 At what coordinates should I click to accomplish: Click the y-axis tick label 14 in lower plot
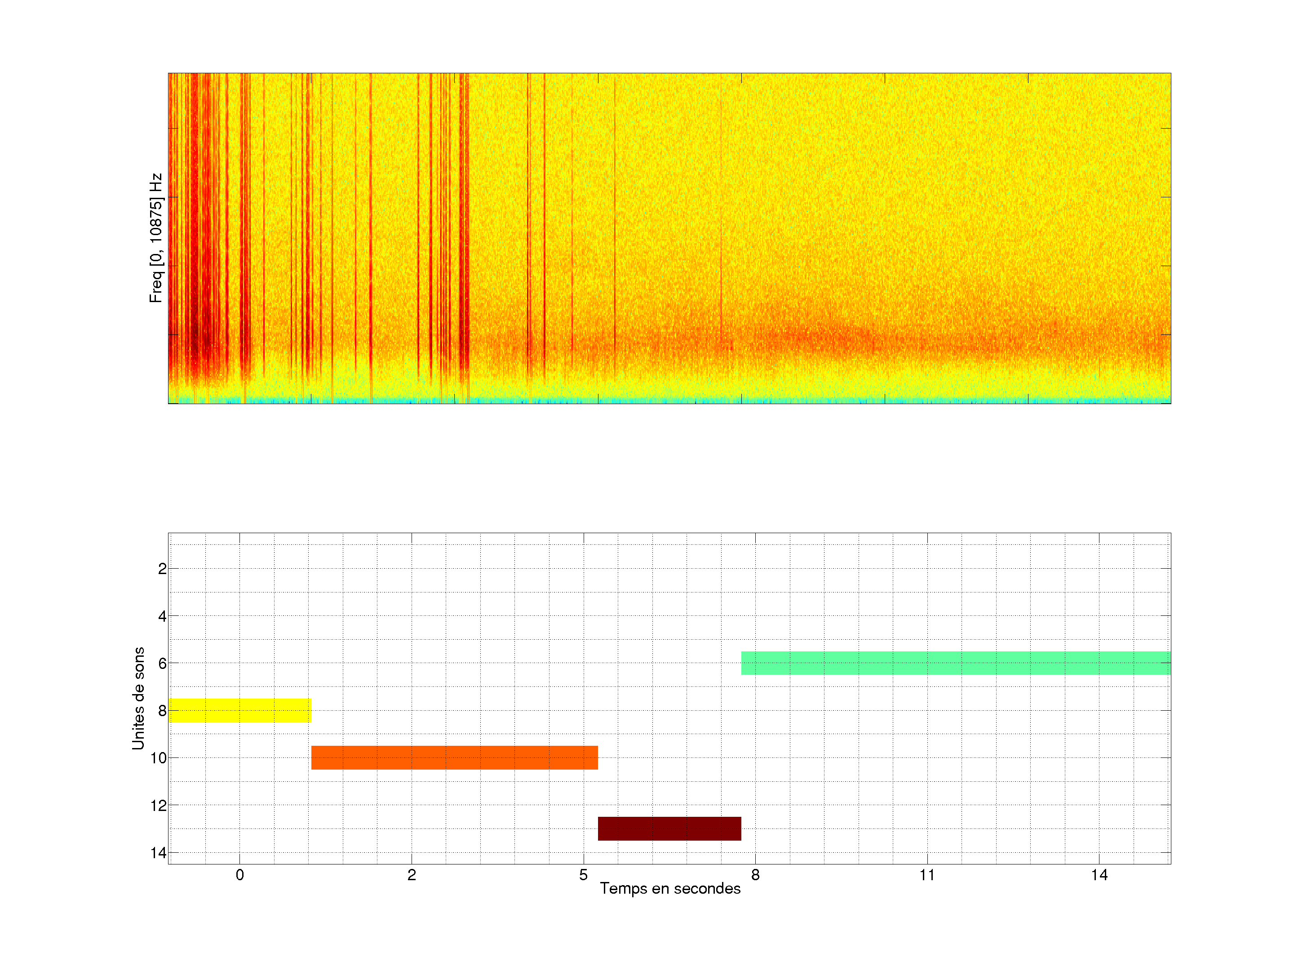click(158, 853)
